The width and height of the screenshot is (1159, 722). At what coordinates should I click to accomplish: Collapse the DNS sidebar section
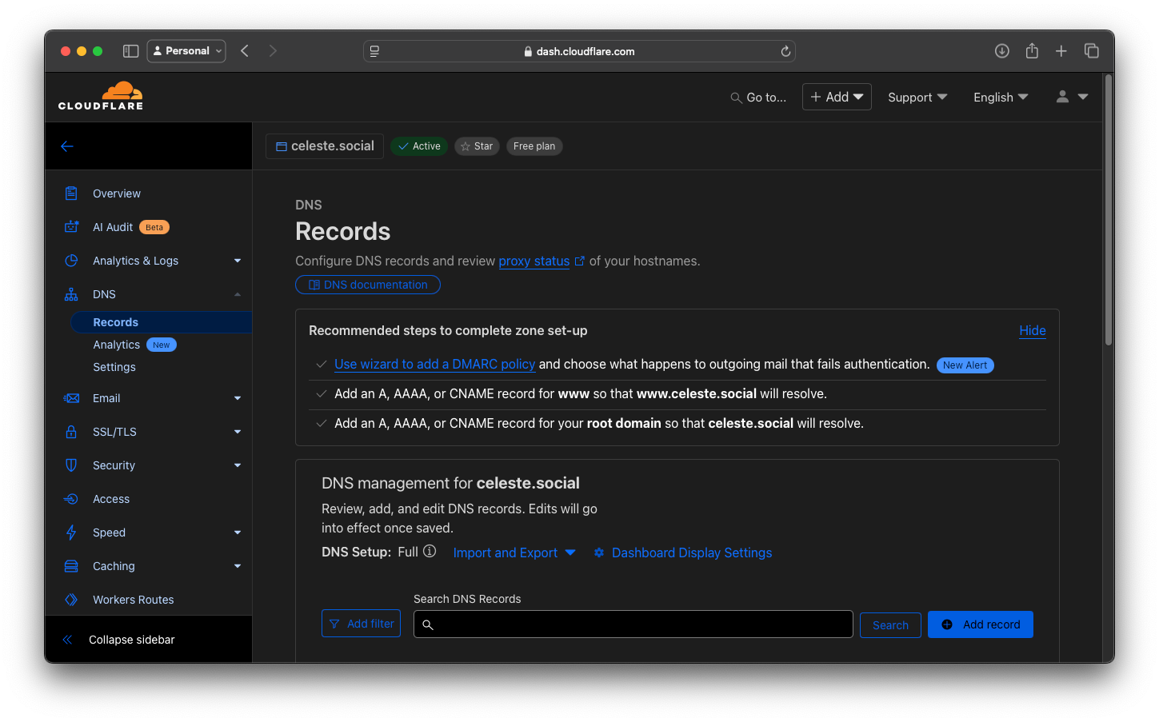click(x=238, y=294)
